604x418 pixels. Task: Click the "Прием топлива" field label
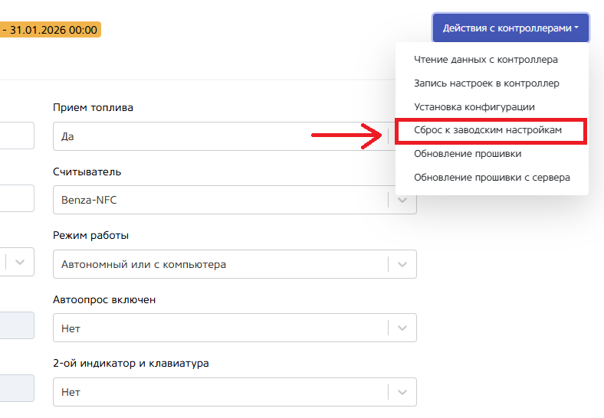(x=93, y=107)
